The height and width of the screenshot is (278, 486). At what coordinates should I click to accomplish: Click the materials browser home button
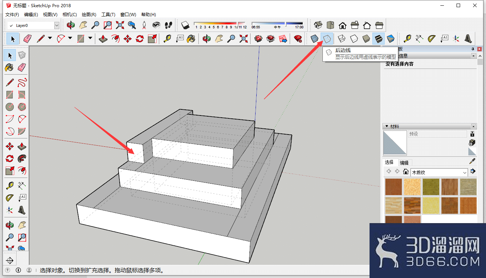pyautogui.click(x=406, y=172)
